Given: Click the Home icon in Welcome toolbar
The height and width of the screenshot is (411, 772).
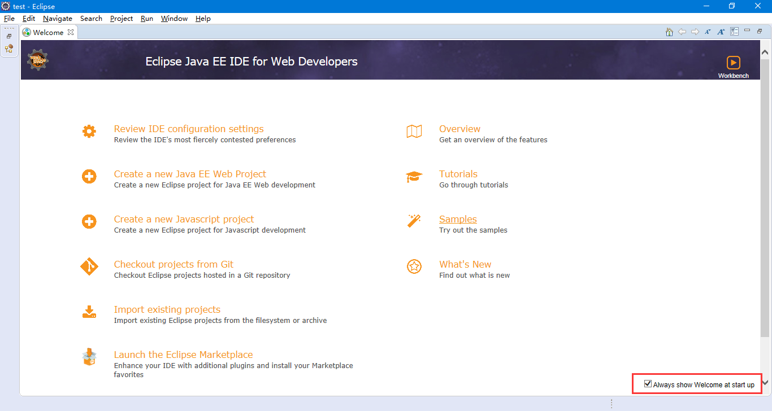Looking at the screenshot, I should pos(669,32).
